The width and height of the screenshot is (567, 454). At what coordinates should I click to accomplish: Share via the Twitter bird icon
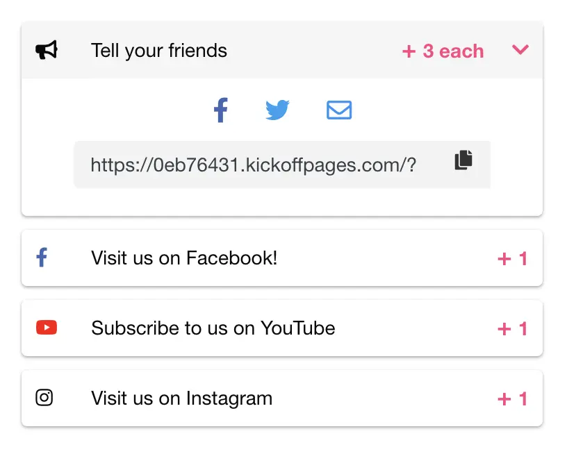click(277, 110)
